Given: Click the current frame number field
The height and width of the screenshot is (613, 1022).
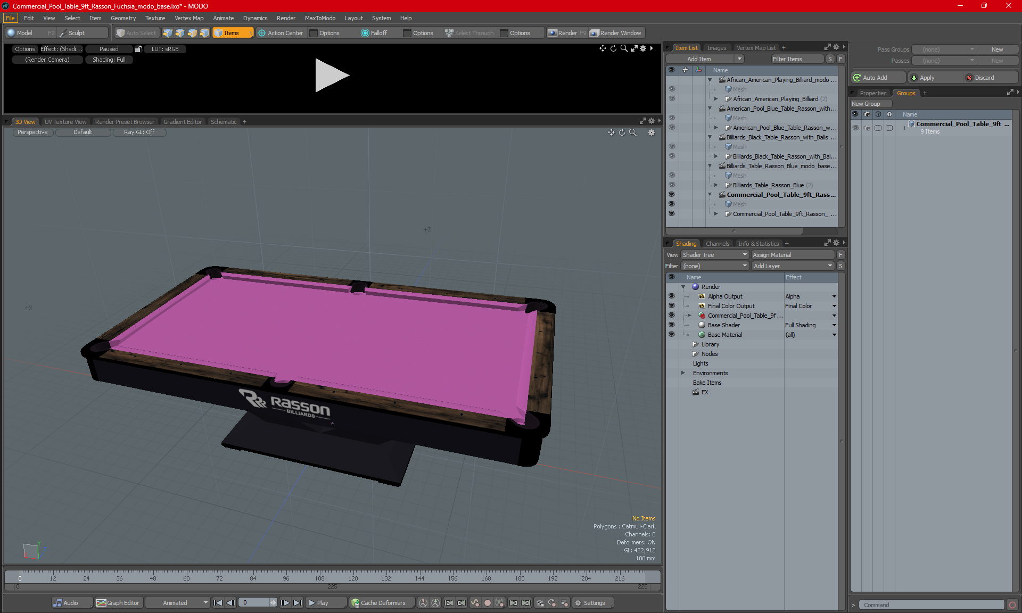Looking at the screenshot, I should tap(254, 603).
